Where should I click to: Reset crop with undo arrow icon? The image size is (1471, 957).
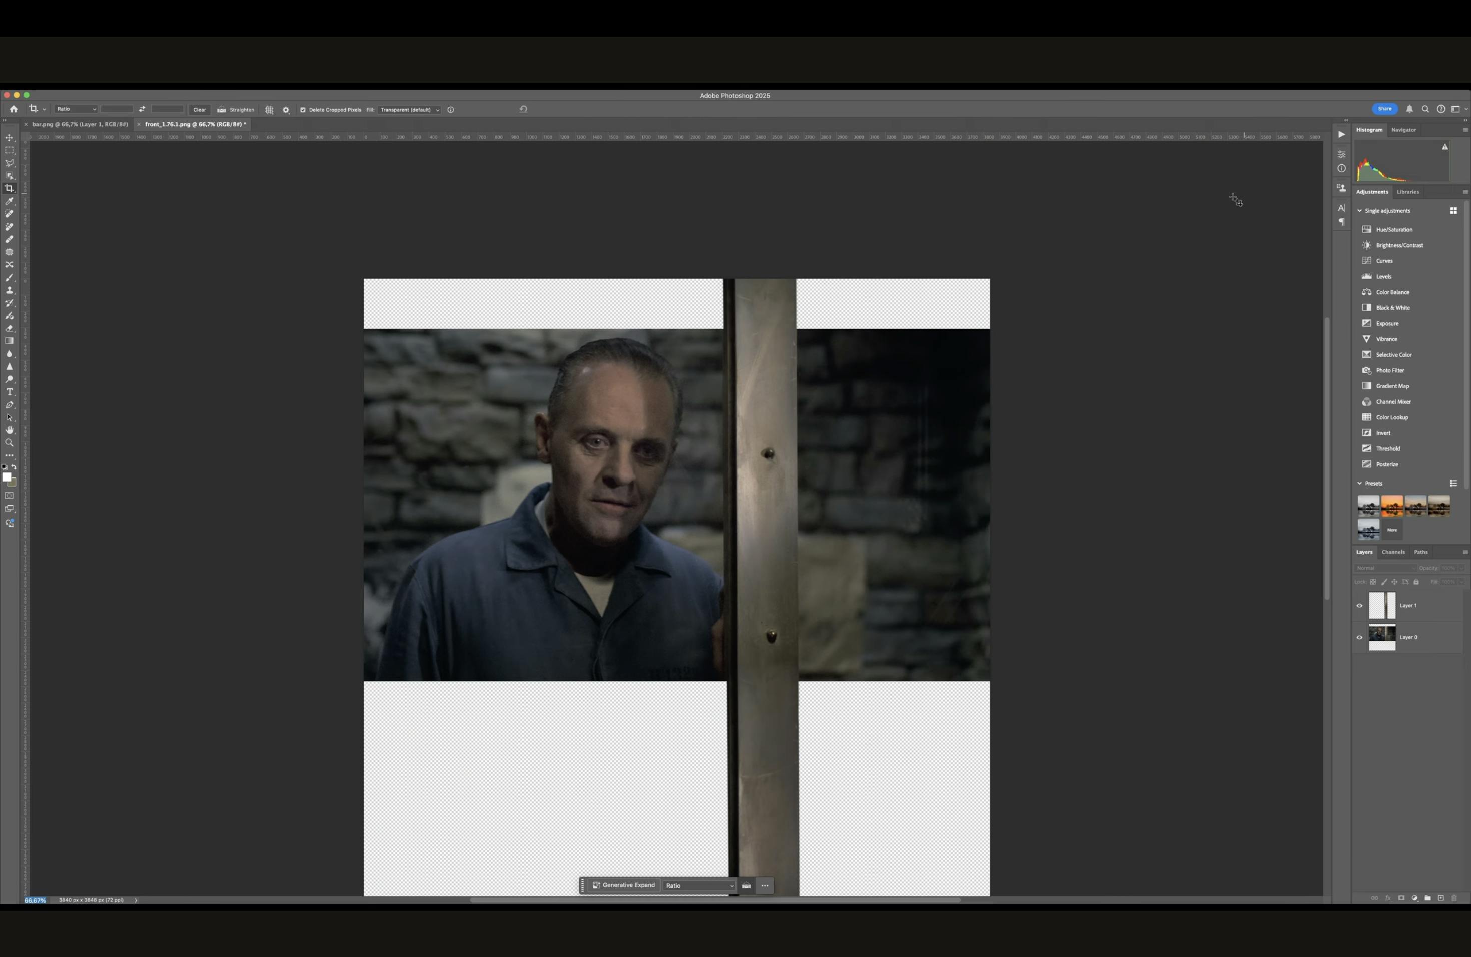(x=523, y=109)
